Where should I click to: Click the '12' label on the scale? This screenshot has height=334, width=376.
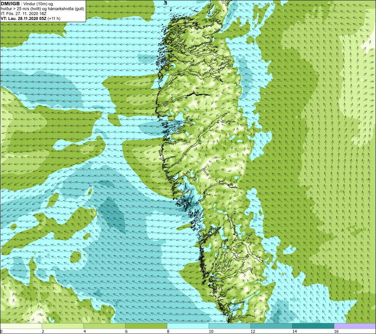pyautogui.click(x=253, y=331)
